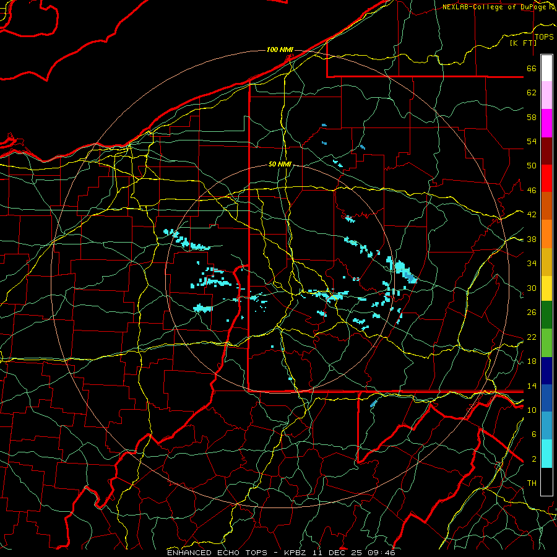This screenshot has width=557, height=557.
Task: Click the legend value 62
Action: 532,93
